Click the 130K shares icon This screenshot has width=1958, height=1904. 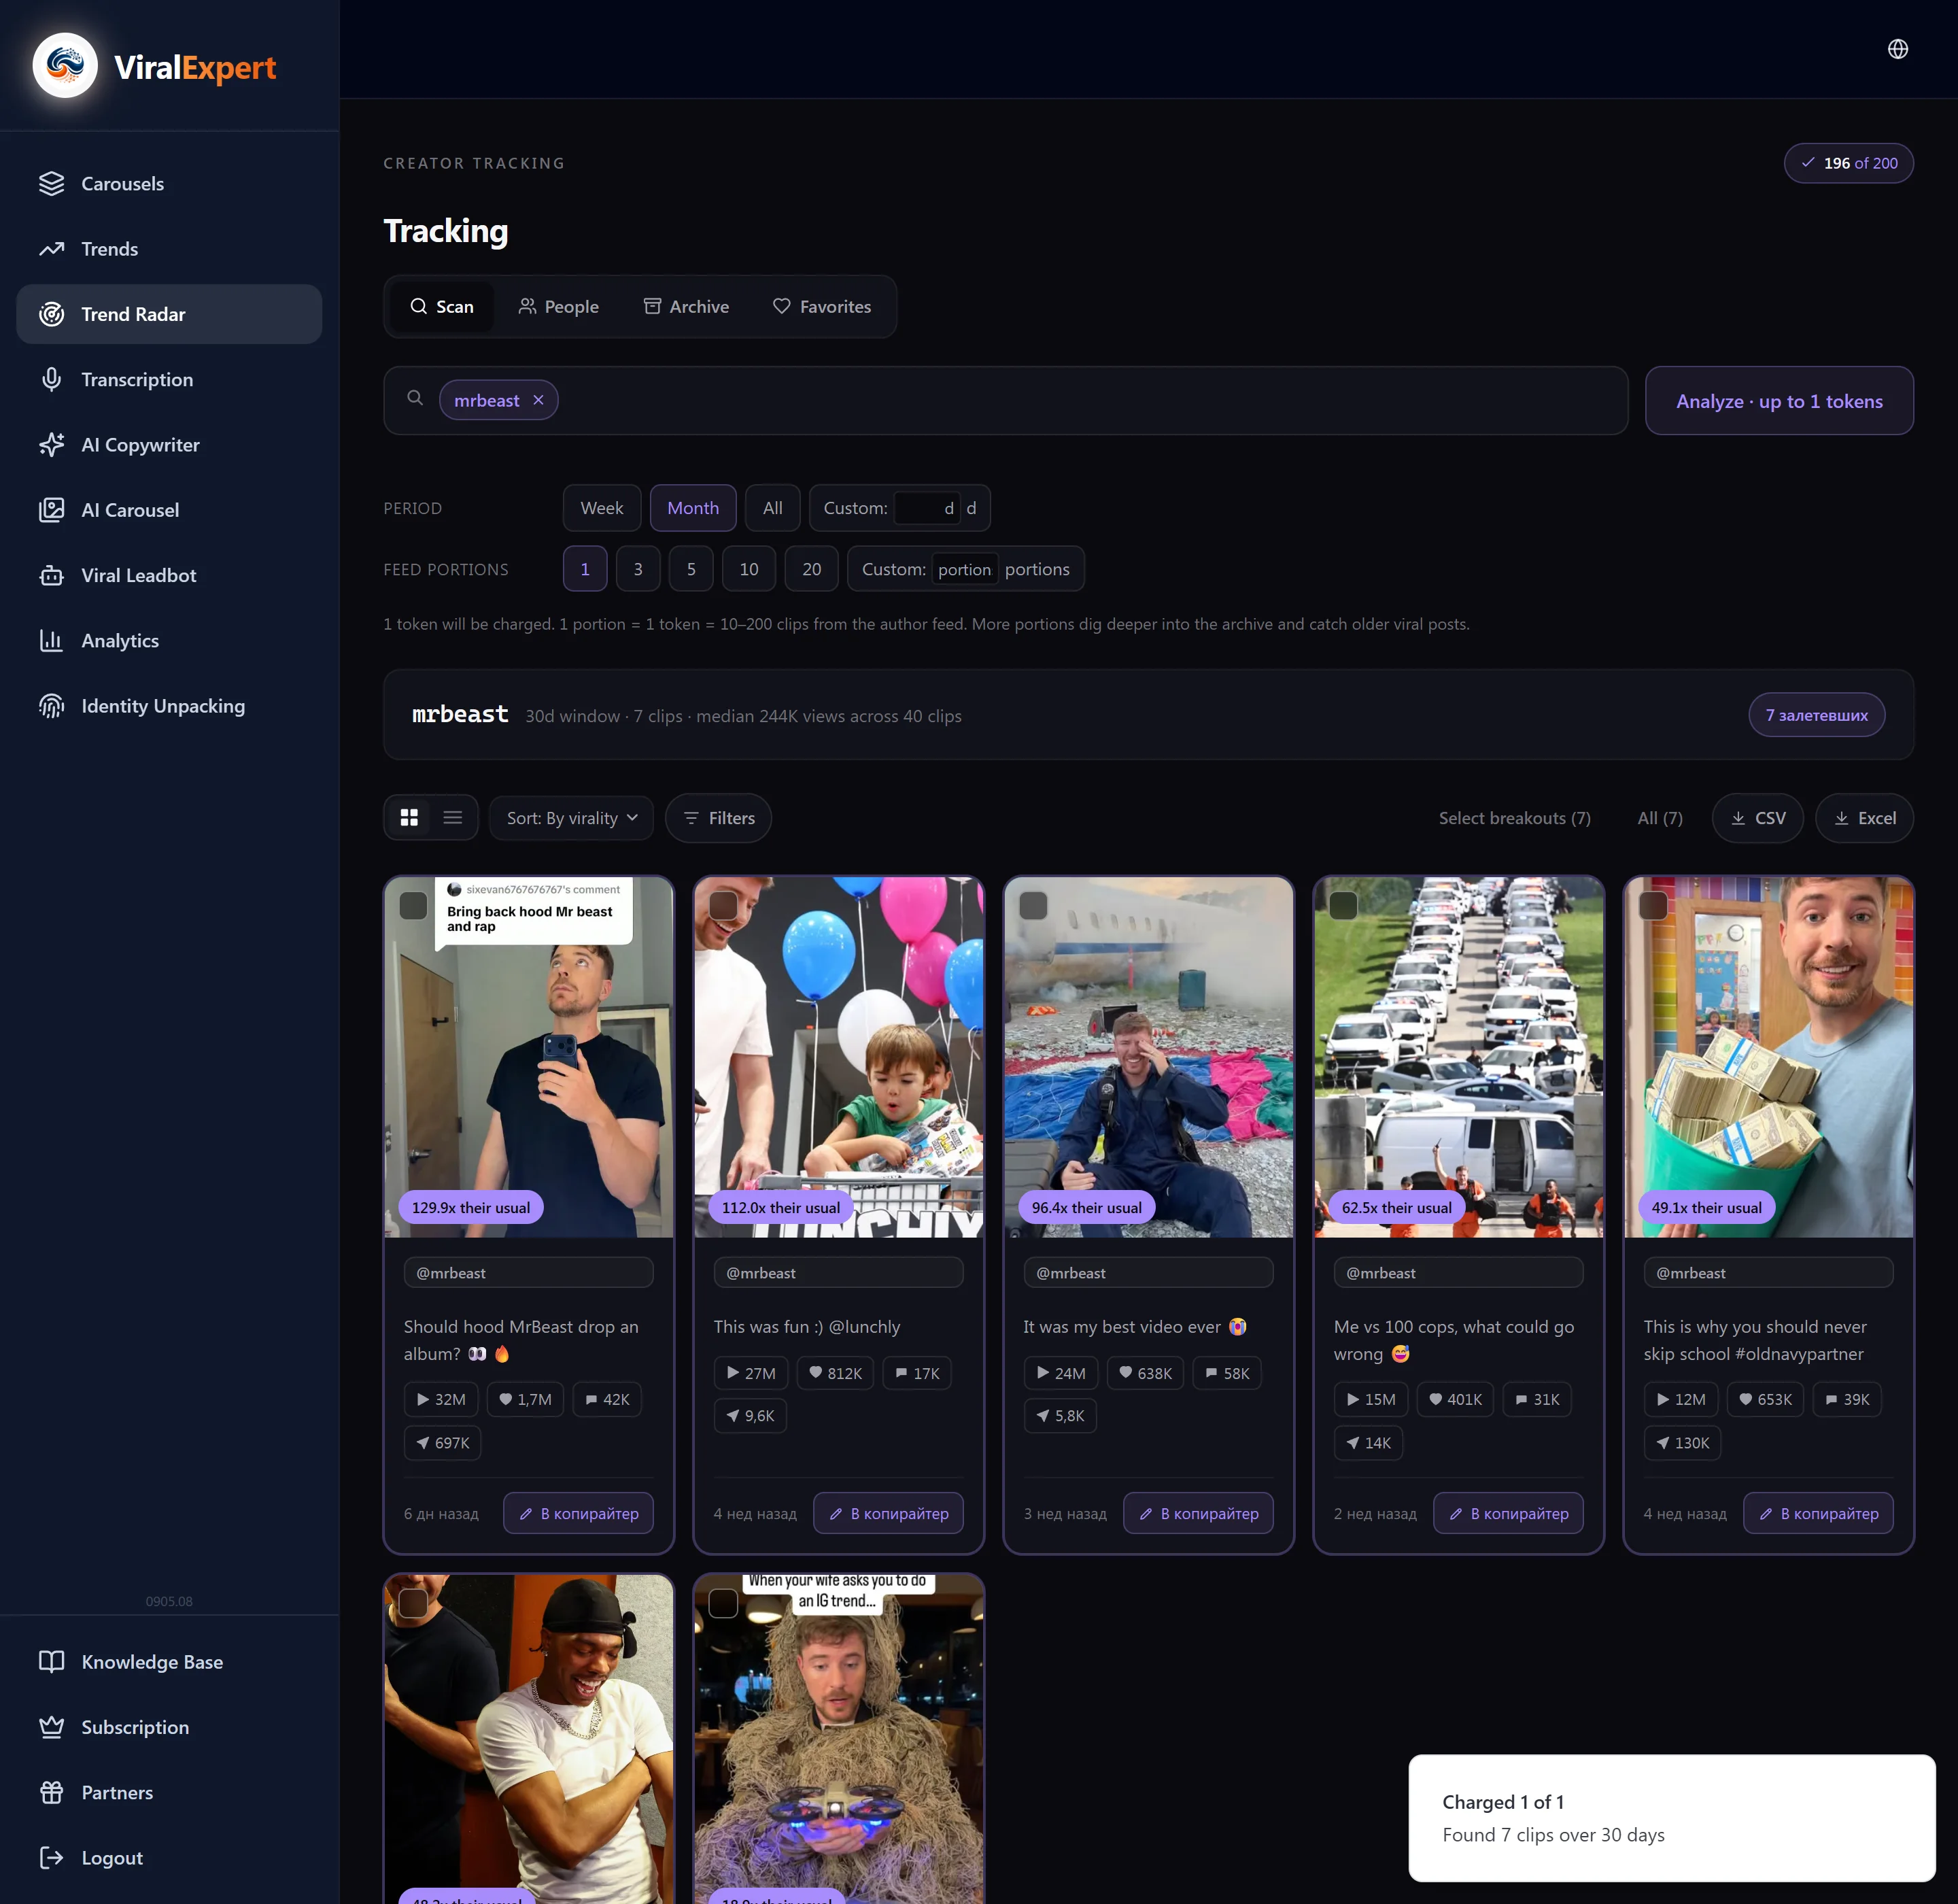(x=1663, y=1443)
